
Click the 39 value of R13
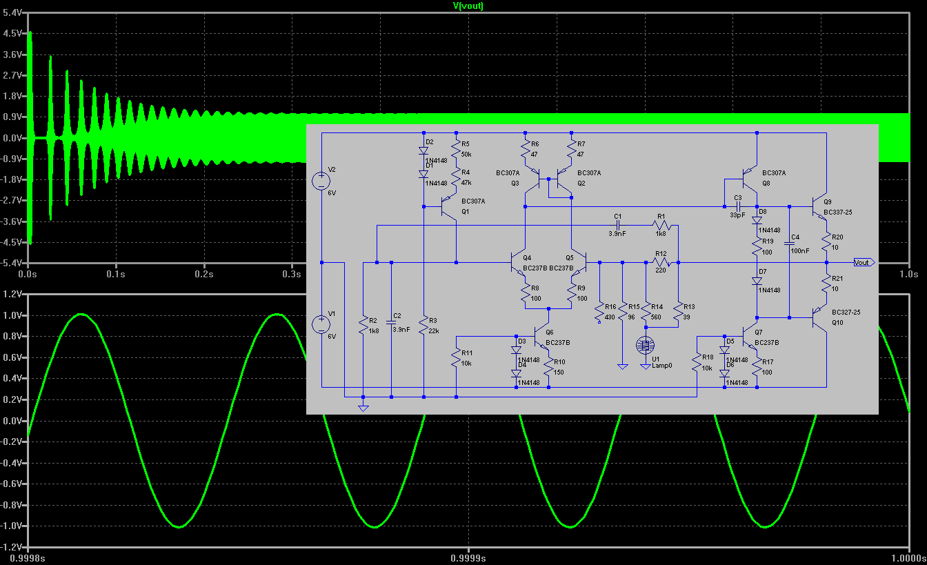688,317
